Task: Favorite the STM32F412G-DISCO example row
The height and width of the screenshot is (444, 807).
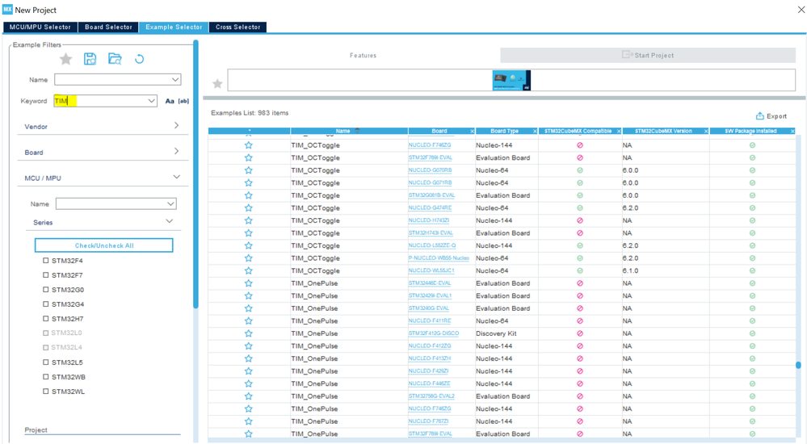Action: (249, 333)
